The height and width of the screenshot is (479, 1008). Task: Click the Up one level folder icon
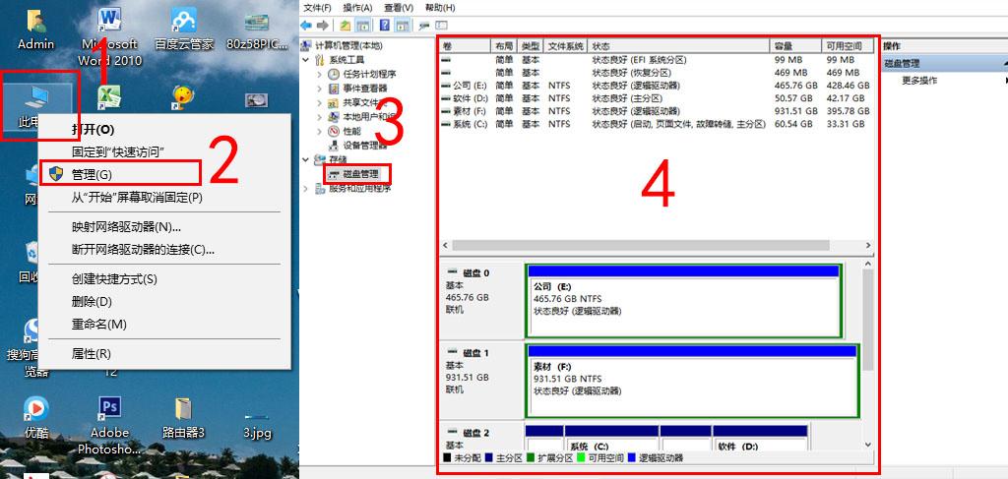(346, 25)
